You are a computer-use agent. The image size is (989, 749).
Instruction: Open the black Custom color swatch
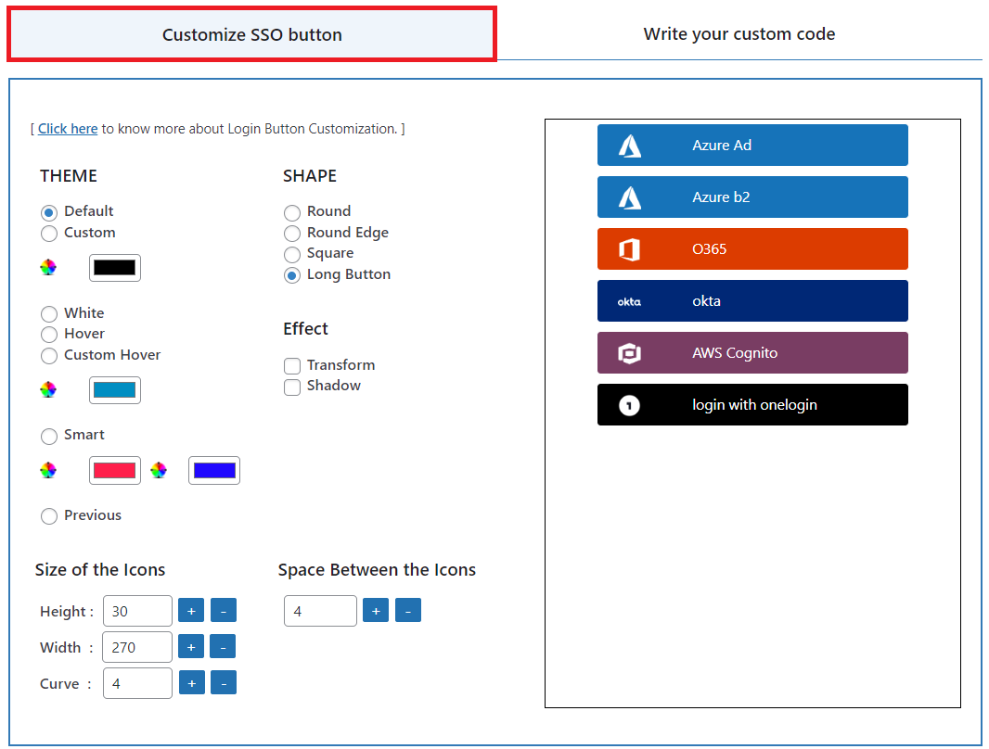pyautogui.click(x=115, y=268)
